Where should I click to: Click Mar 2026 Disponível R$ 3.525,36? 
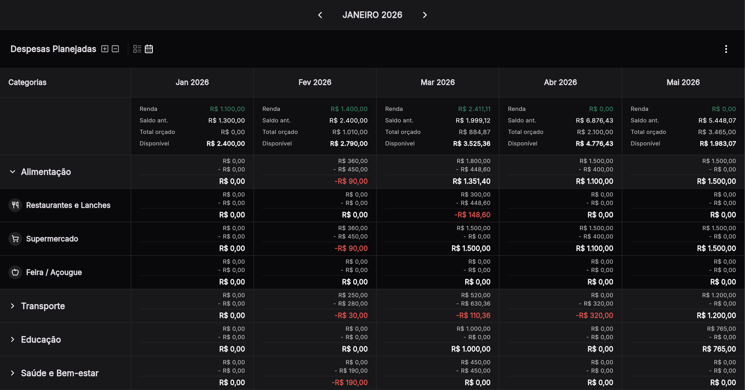(x=472, y=144)
